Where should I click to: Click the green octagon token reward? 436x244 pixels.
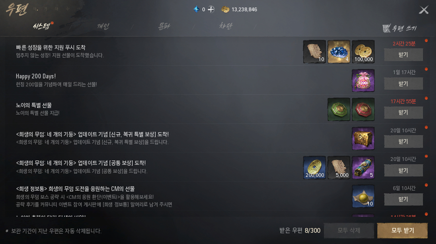pos(338,109)
